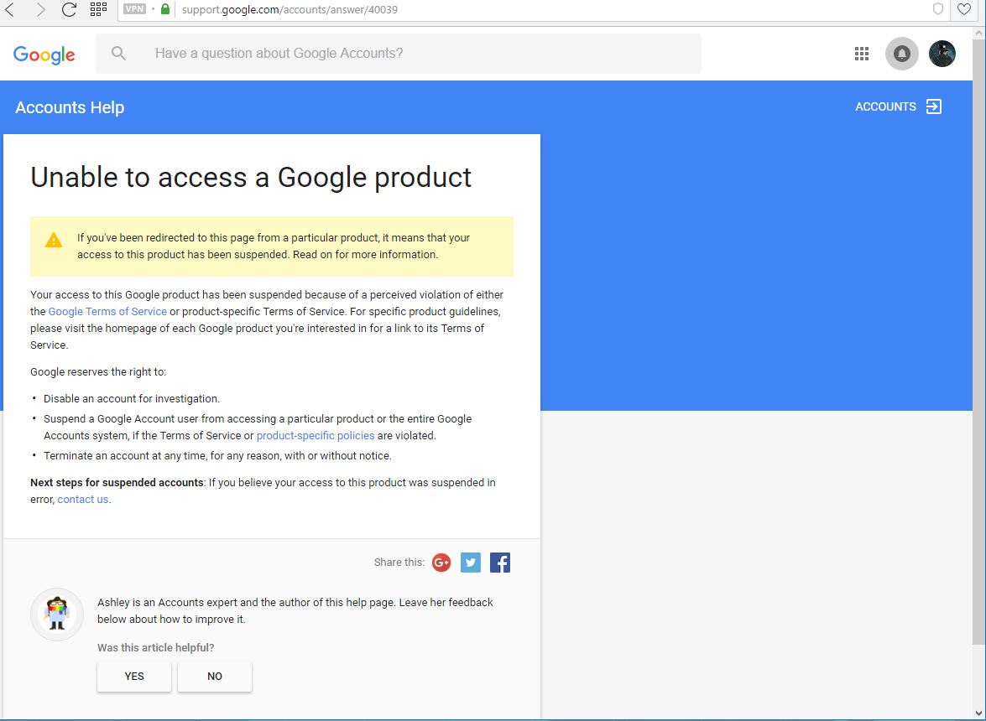The width and height of the screenshot is (986, 721).
Task: Open the account profile avatar
Action: [x=942, y=54]
